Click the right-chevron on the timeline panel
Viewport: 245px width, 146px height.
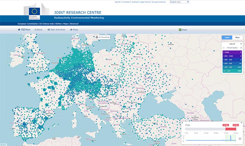point(183,123)
